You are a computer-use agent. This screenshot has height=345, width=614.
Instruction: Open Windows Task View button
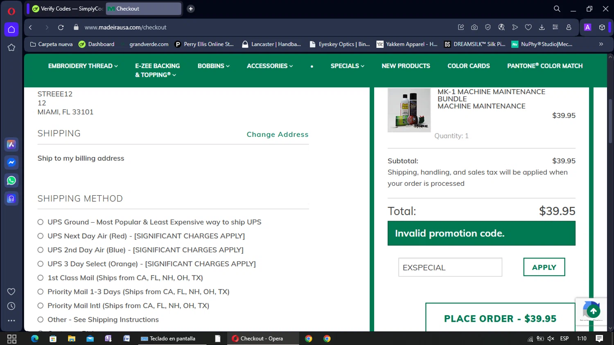click(x=12, y=338)
